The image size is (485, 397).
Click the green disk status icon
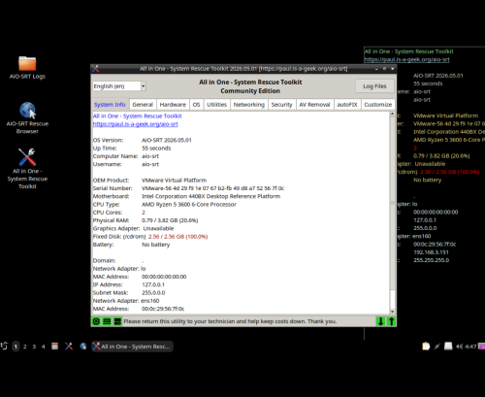(117, 321)
